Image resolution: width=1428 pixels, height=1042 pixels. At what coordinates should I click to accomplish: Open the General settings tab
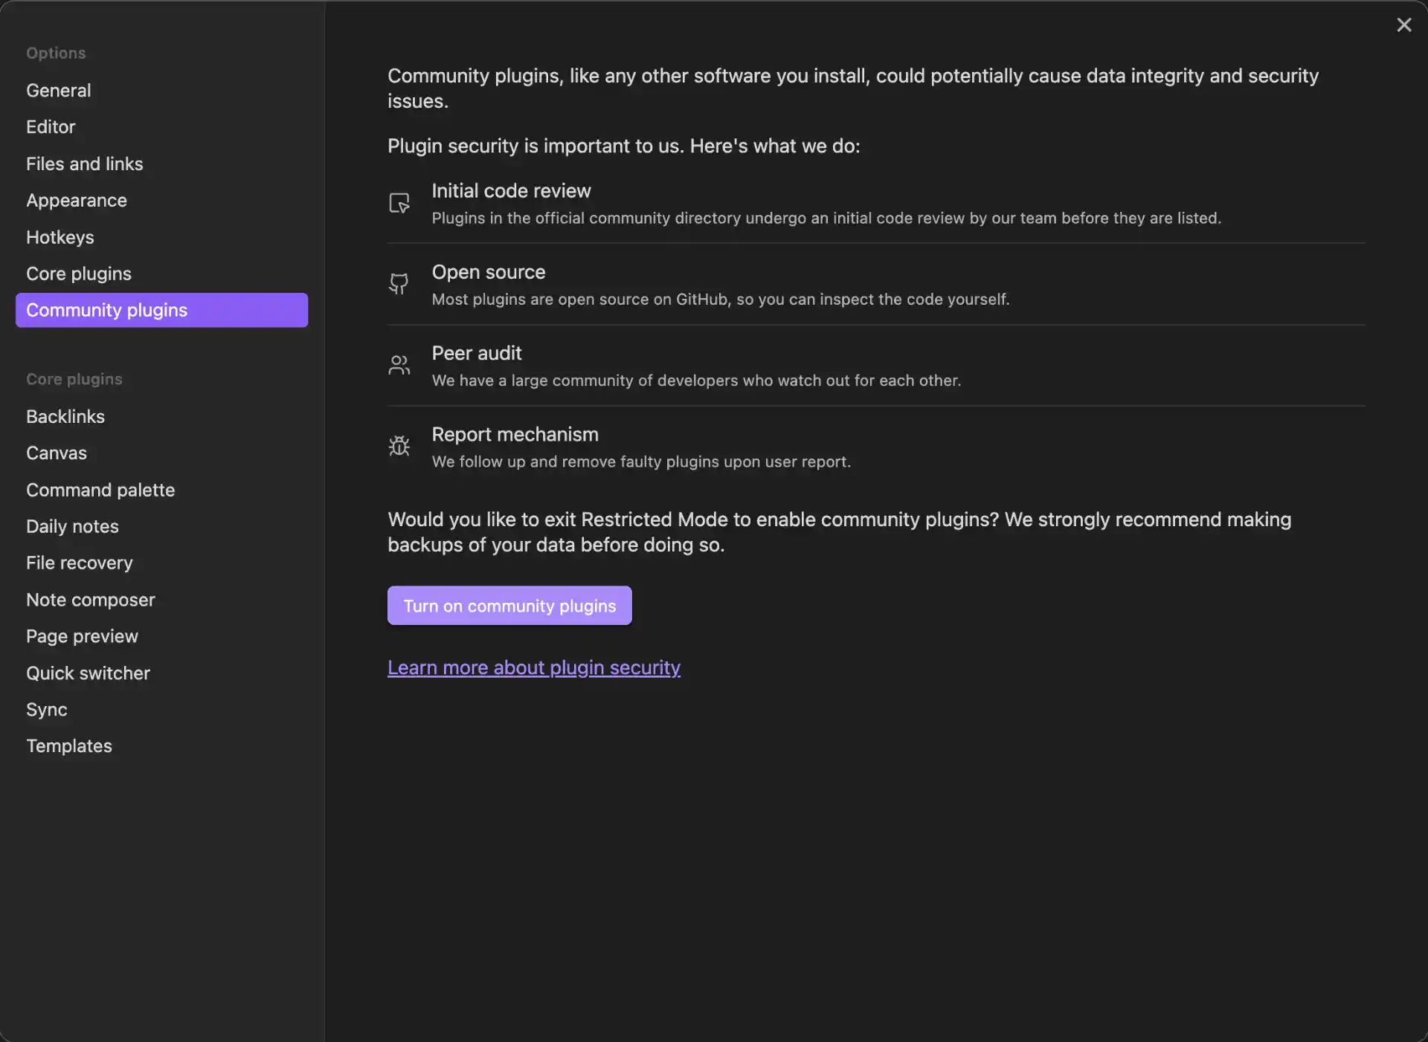tap(59, 91)
